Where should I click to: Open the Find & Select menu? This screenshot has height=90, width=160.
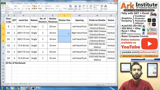pos(105,7)
